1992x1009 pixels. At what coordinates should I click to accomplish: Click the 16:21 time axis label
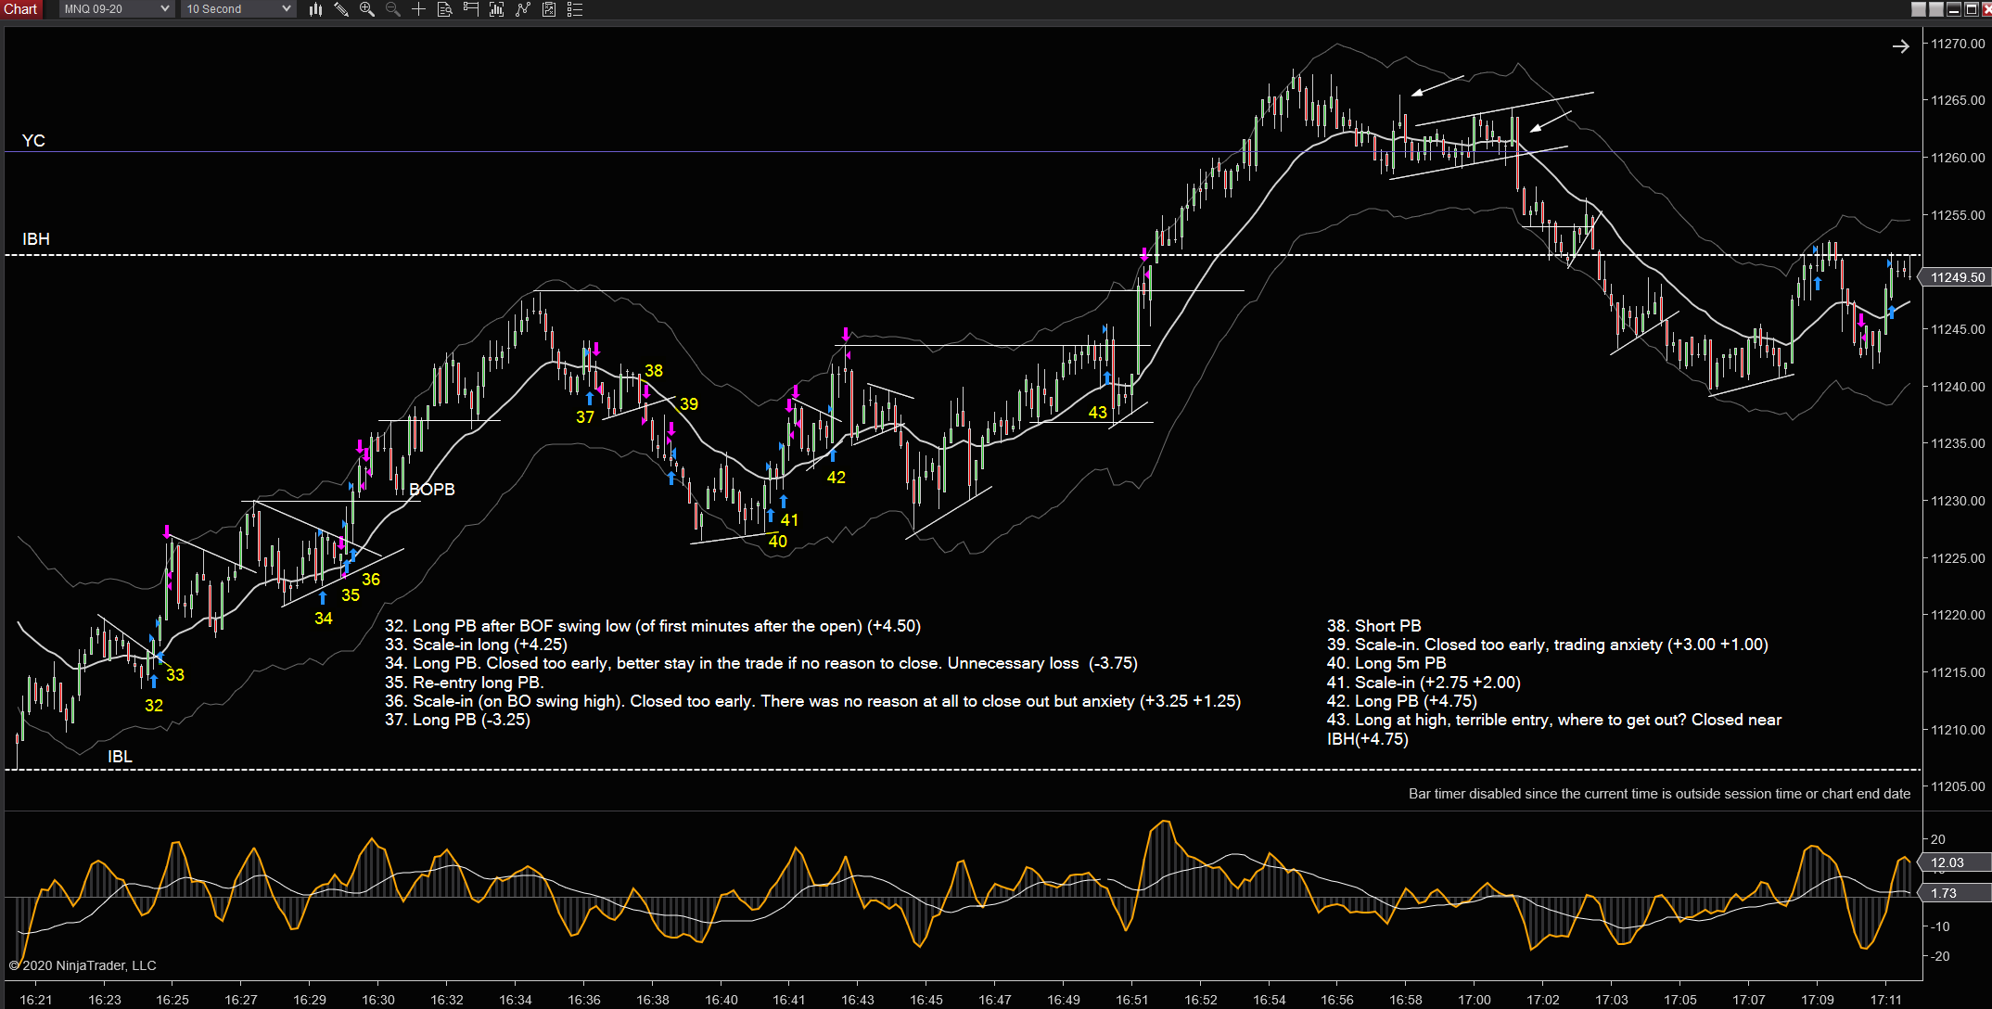pos(36,1000)
